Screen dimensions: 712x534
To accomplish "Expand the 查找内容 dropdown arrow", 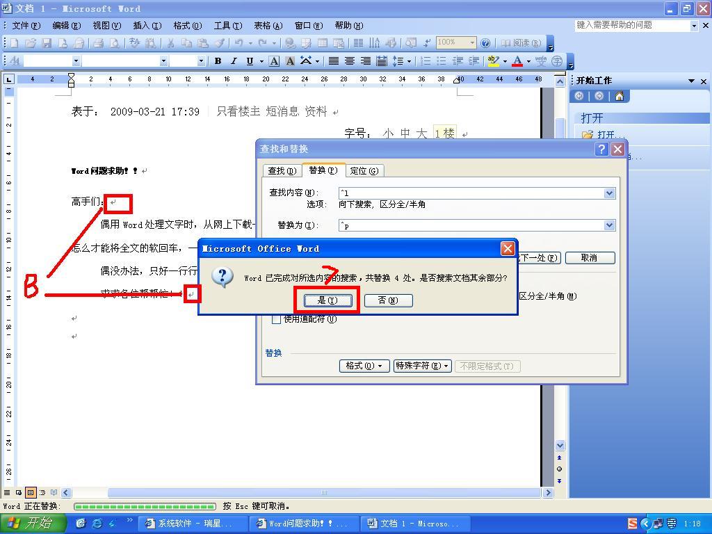I will [609, 193].
